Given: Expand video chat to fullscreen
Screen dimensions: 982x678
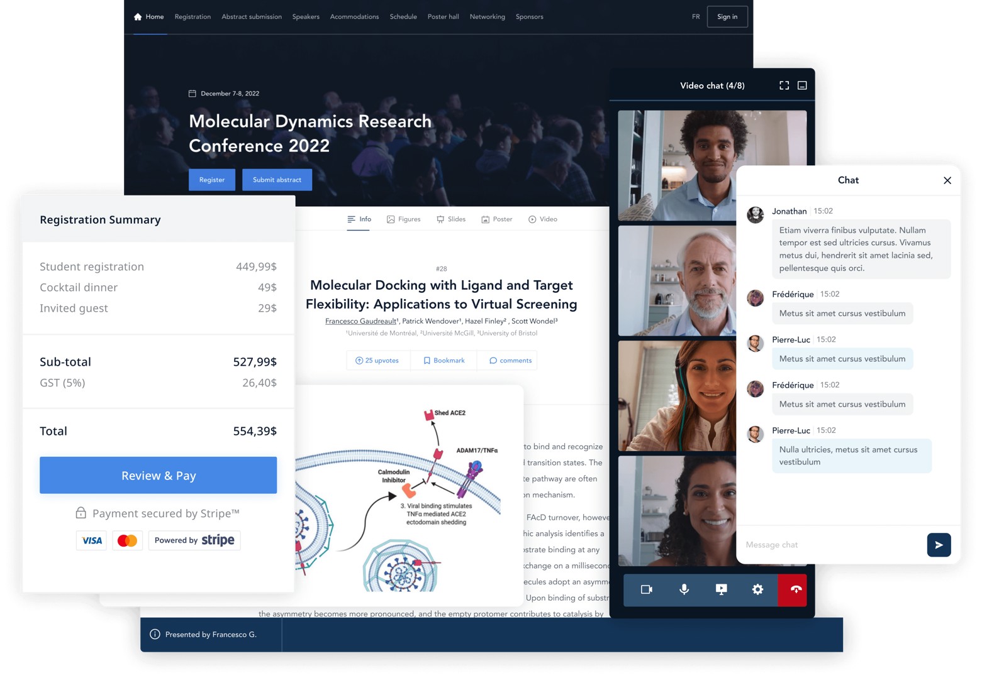Looking at the screenshot, I should click(784, 85).
